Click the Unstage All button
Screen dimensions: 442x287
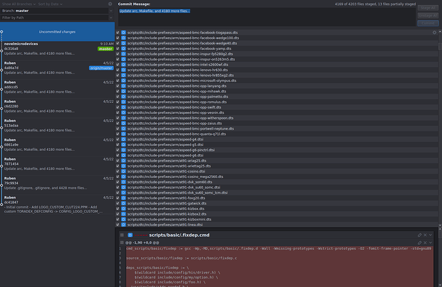point(428,15)
